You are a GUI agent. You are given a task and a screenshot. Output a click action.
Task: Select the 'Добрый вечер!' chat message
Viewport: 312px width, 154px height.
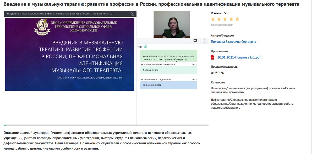(x=168, y=70)
